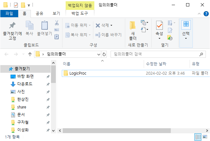
Task: Open 다운로드 in Quick access
Action: (25, 84)
